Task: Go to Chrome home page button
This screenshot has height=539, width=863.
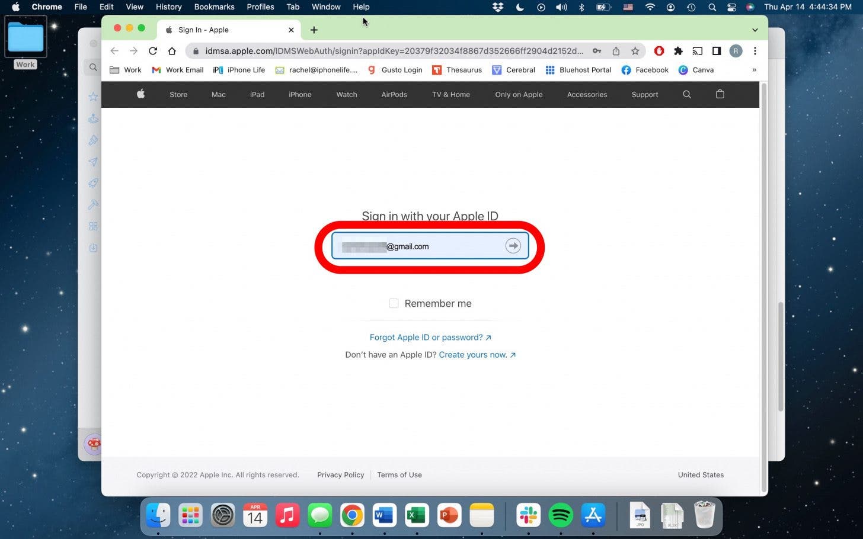Action: point(172,51)
